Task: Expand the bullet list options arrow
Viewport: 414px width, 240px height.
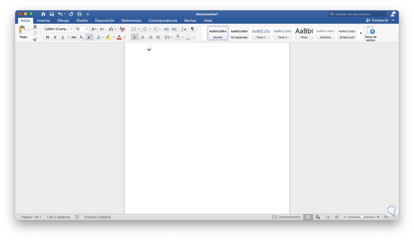Action: (x=139, y=29)
